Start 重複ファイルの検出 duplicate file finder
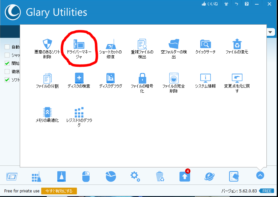278x197 pixels. click(x=142, y=49)
